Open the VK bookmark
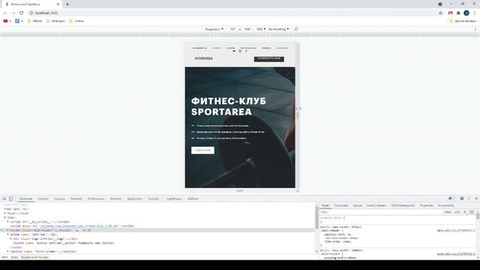 19,21
